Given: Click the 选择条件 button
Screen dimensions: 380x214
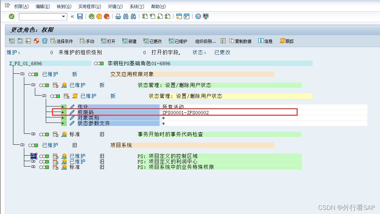Looking at the screenshot, I should tap(62, 41).
